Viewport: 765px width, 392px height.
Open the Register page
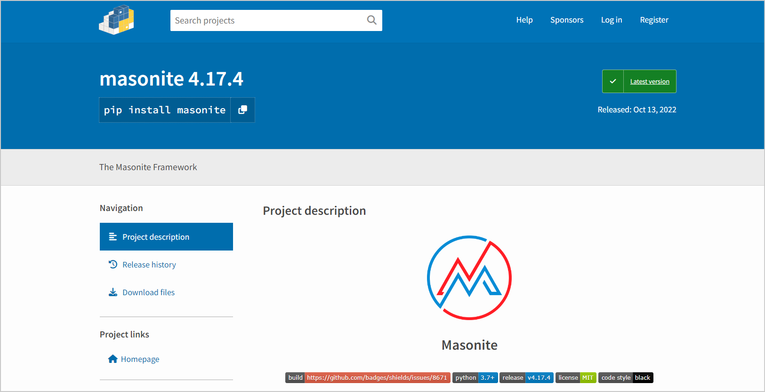[654, 20]
